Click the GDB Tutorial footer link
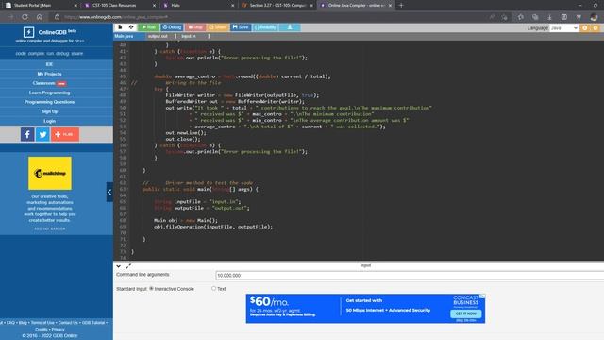 [92, 323]
